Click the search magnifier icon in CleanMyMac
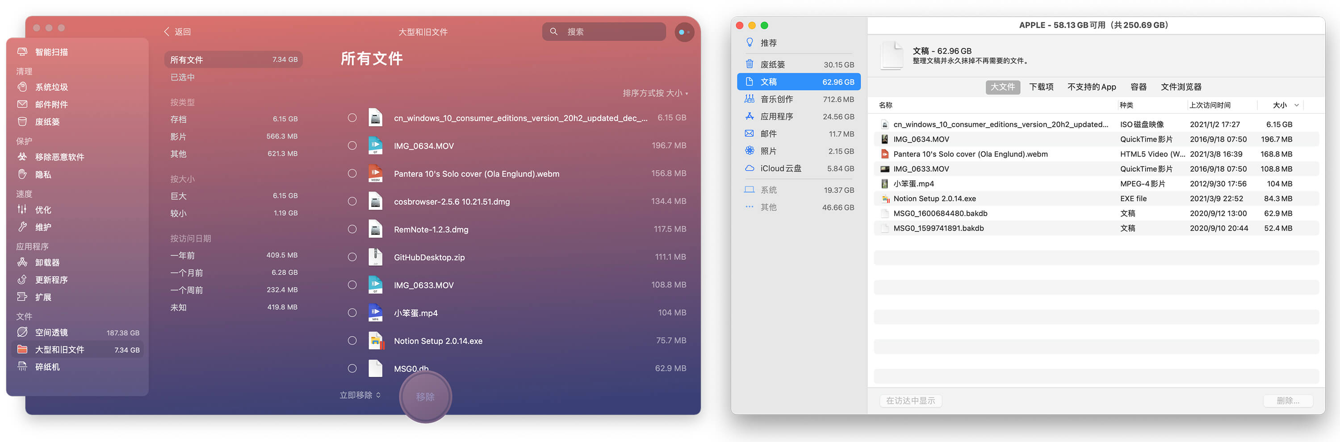The image size is (1340, 442). tap(554, 32)
